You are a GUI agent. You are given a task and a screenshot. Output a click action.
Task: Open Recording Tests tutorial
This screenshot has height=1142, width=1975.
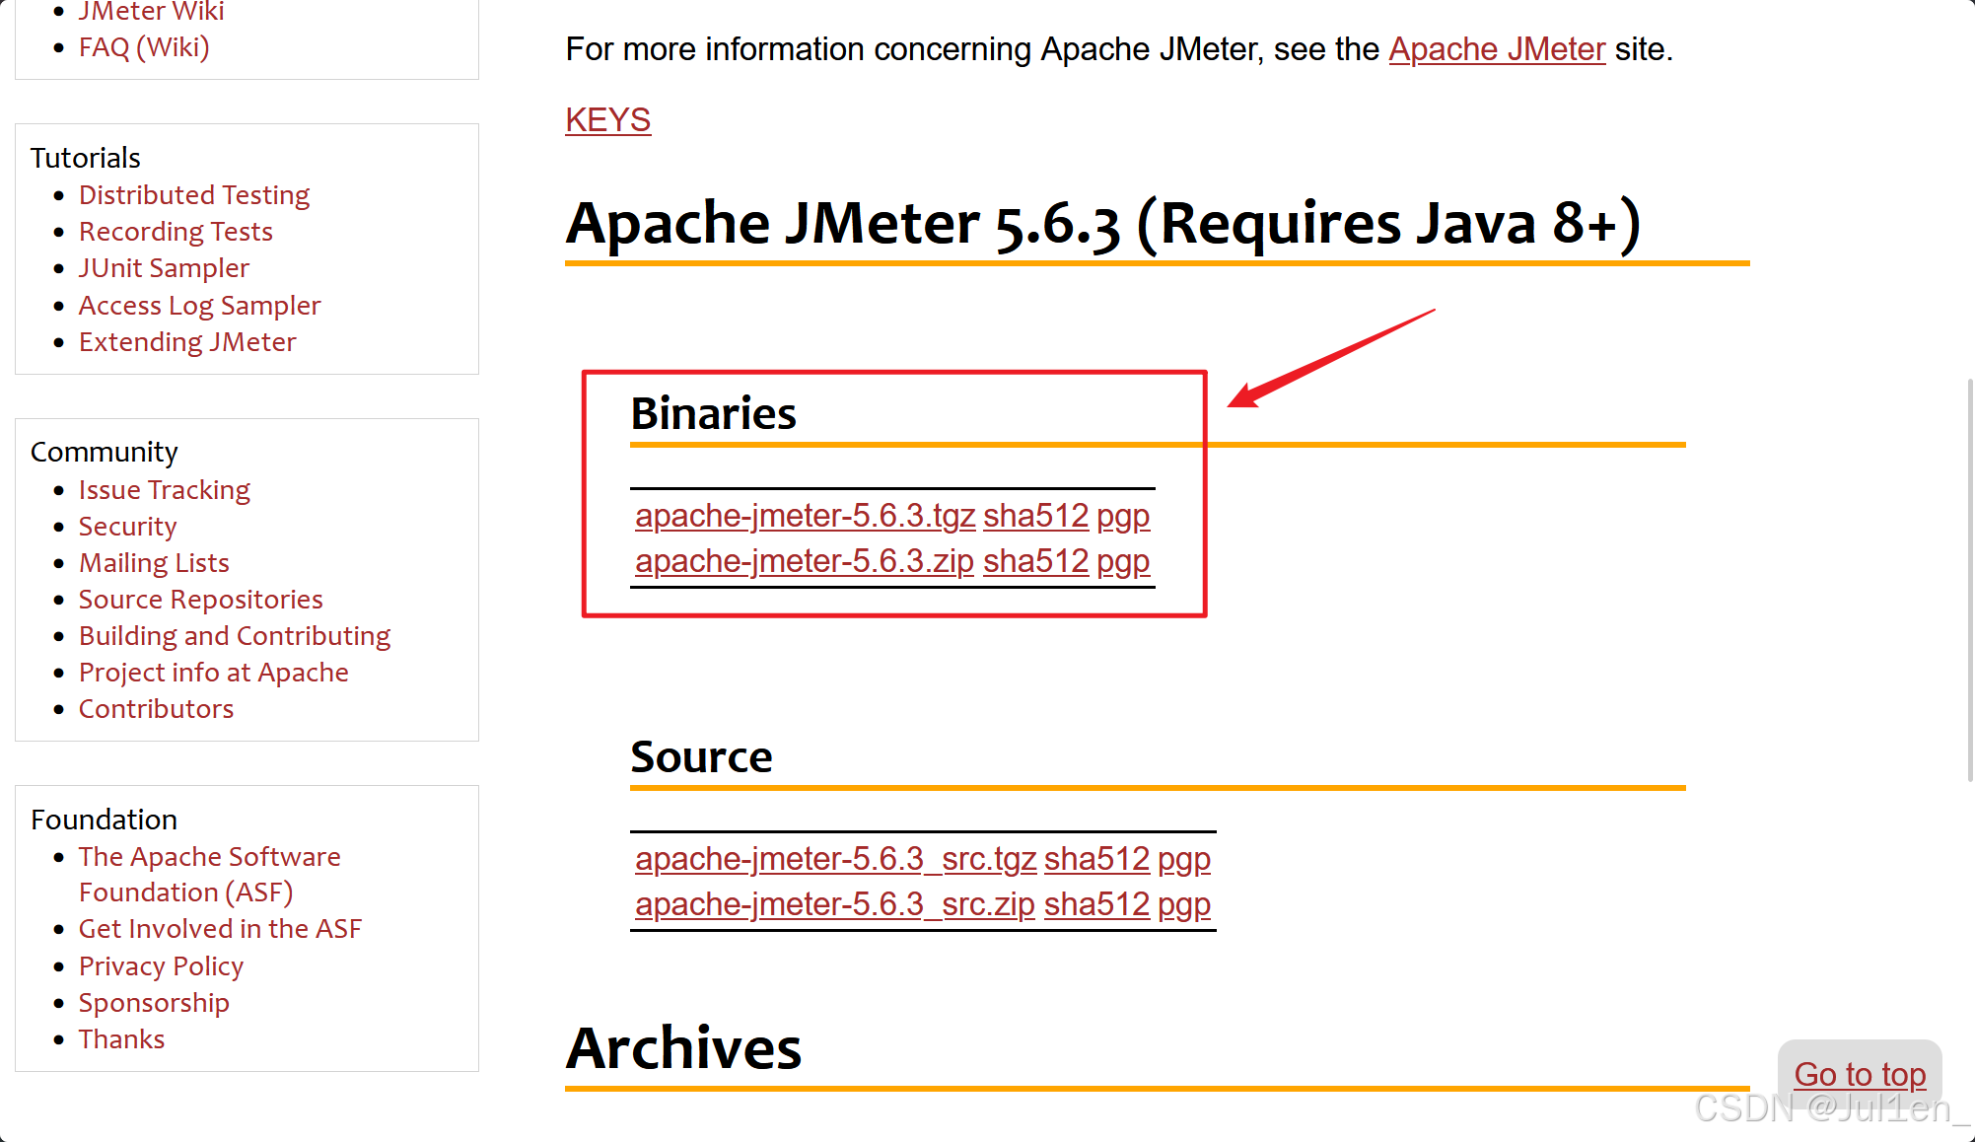(176, 232)
